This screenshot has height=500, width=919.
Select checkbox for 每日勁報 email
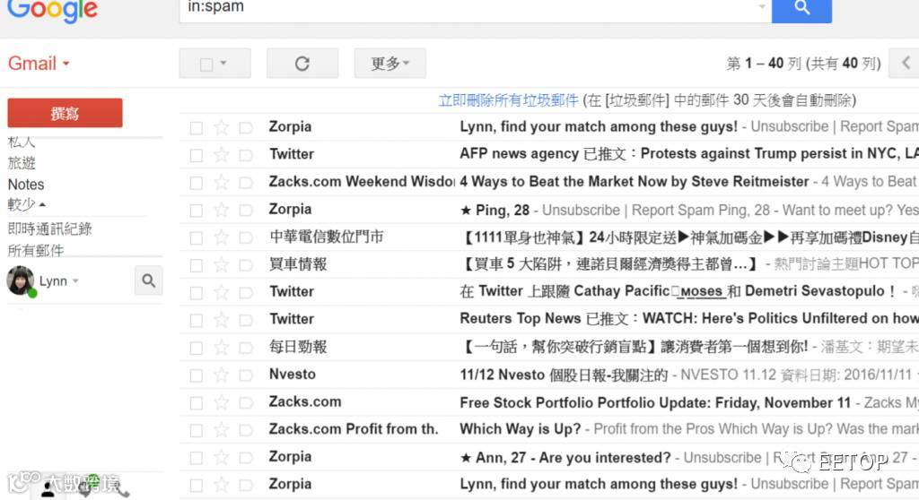[196, 348]
